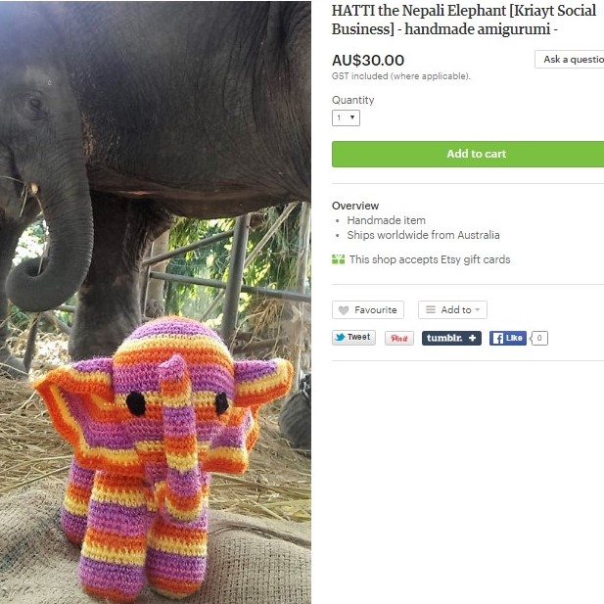Open the Quantity dropdown
Viewport: 604px width, 604px height.
(347, 118)
